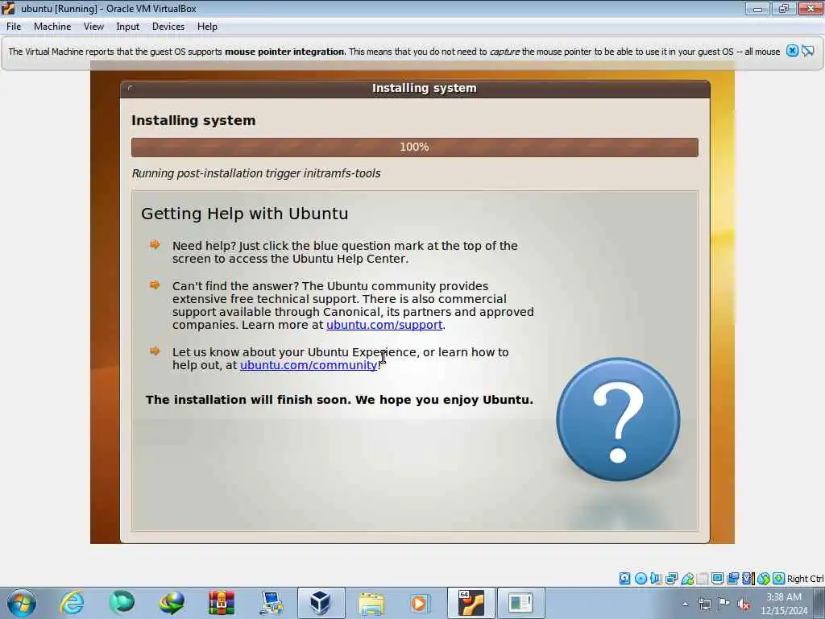The image size is (825, 619).
Task: Click the shared folders indicator
Action: [703, 579]
